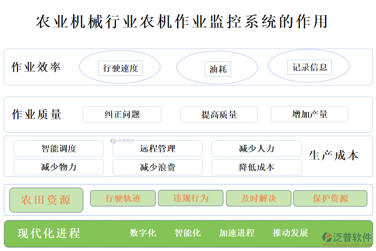This screenshot has width=376, height=251.
Task: Select the 数字化 menu item
Action: pos(143,233)
